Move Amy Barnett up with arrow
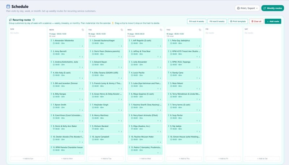This screenshot has width=289, height=165. [x=80, y=57]
